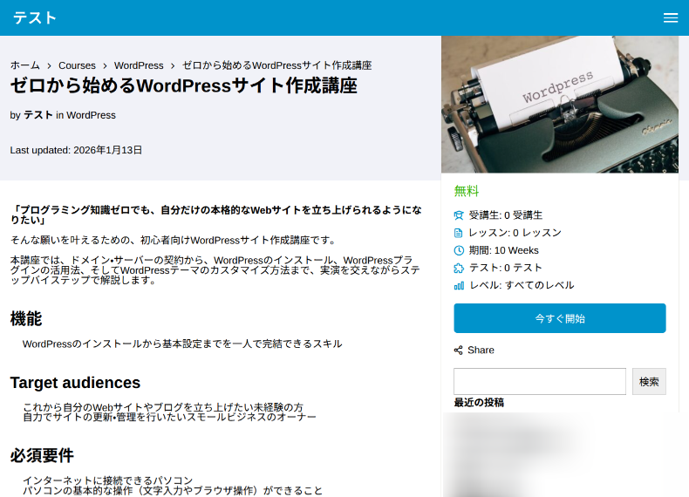Focus the search input field
The width and height of the screenshot is (689, 497).
[x=540, y=381]
